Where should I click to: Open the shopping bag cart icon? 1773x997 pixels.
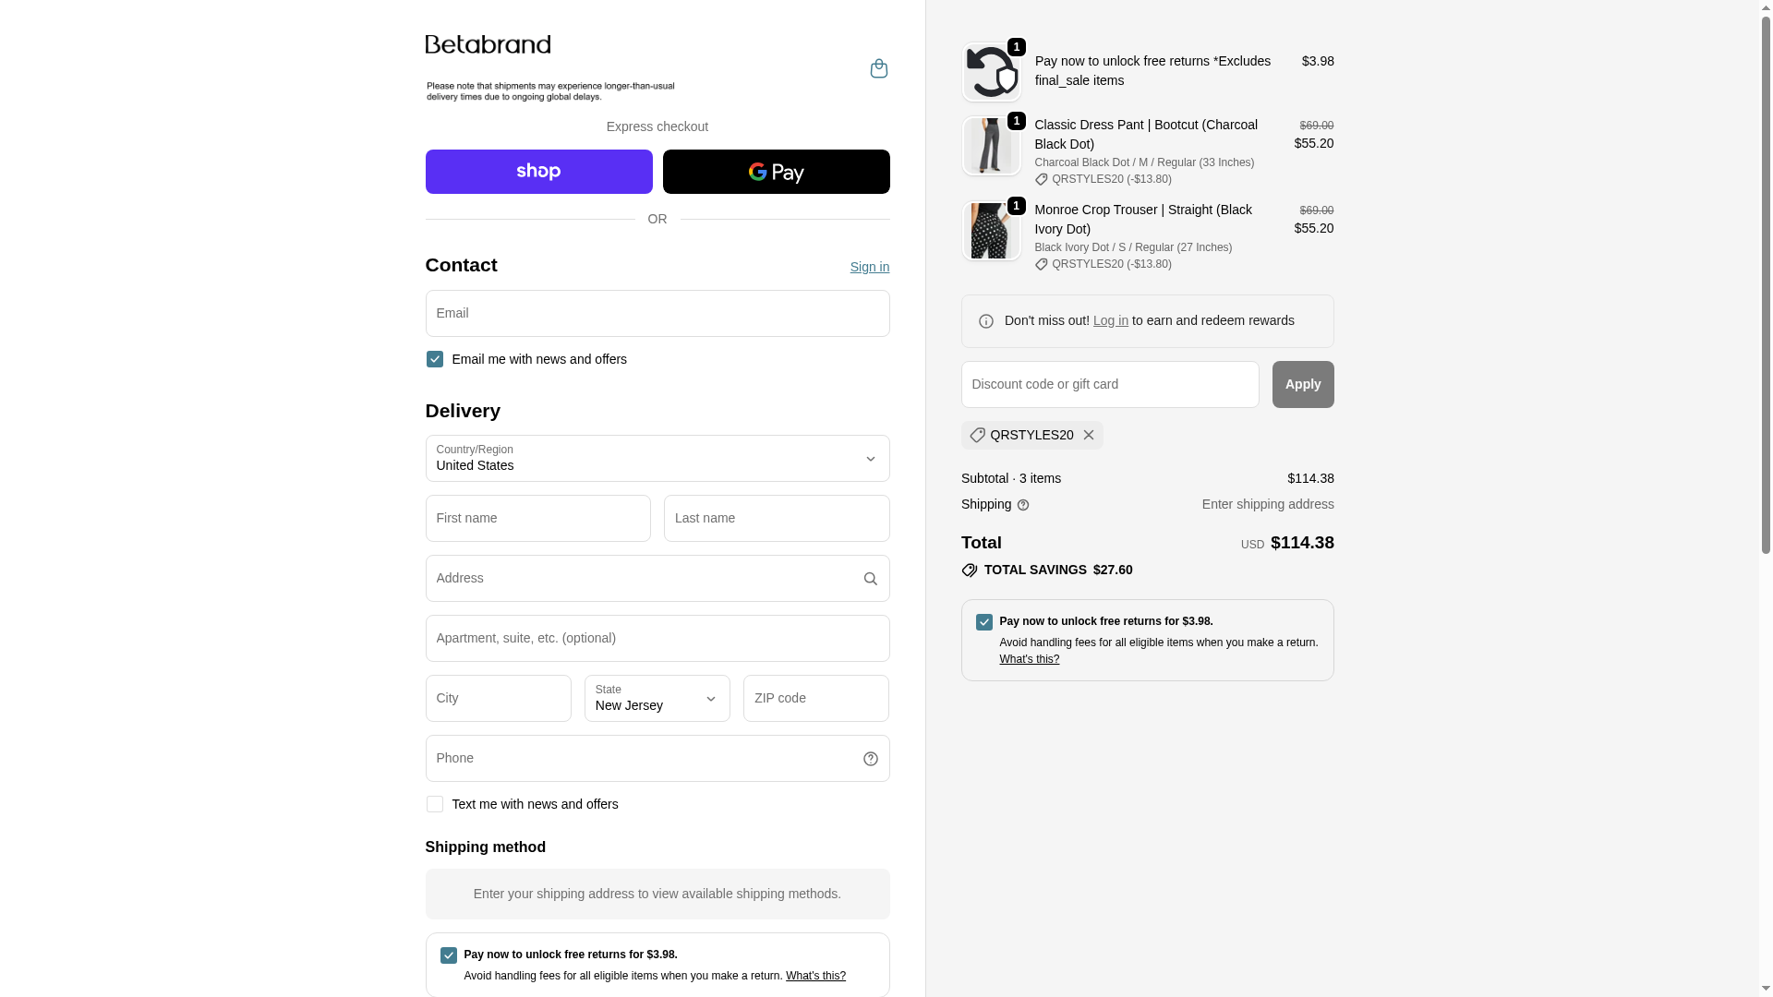point(878,68)
